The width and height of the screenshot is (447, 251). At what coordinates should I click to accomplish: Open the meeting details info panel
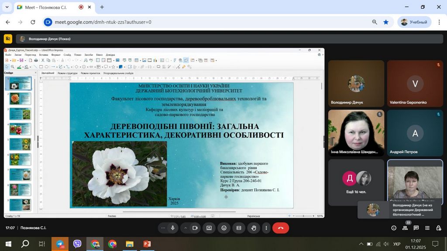[x=394, y=228]
